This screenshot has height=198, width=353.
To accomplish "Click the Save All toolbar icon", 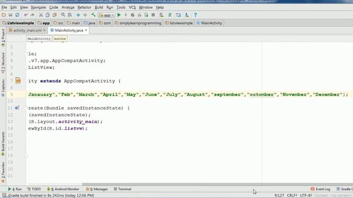I will coord(10,15).
